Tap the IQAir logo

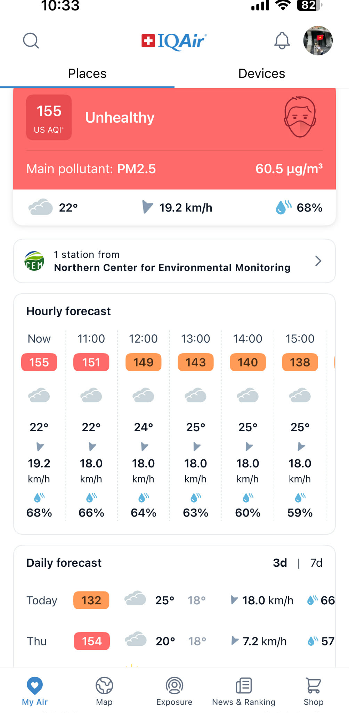click(174, 41)
